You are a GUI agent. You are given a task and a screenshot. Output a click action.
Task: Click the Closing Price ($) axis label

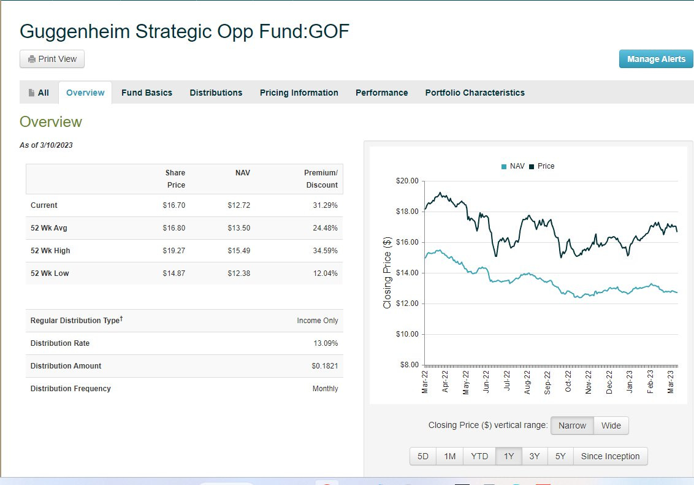pyautogui.click(x=387, y=273)
